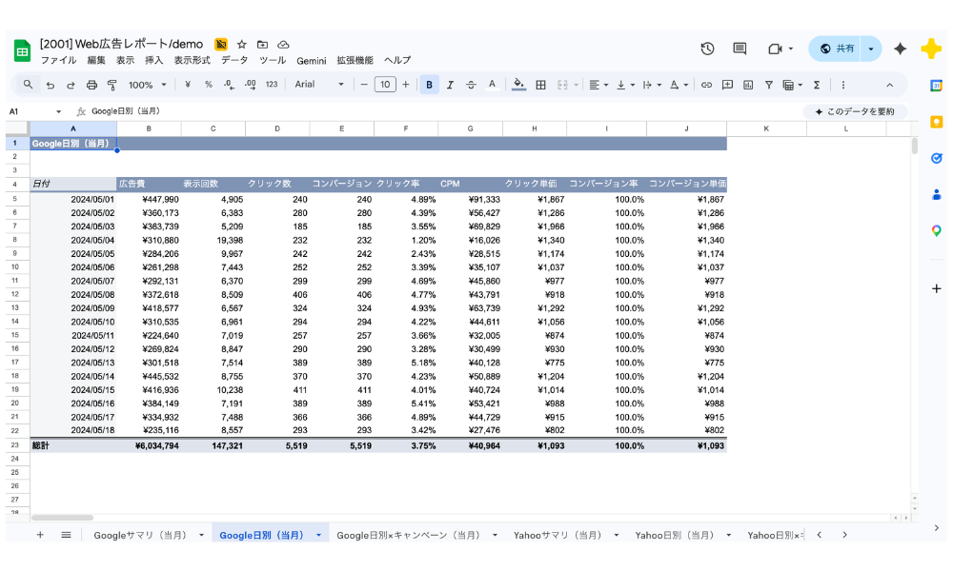953x571 pixels.
Task: Expand the share button dropdown arrow
Action: coord(871,49)
